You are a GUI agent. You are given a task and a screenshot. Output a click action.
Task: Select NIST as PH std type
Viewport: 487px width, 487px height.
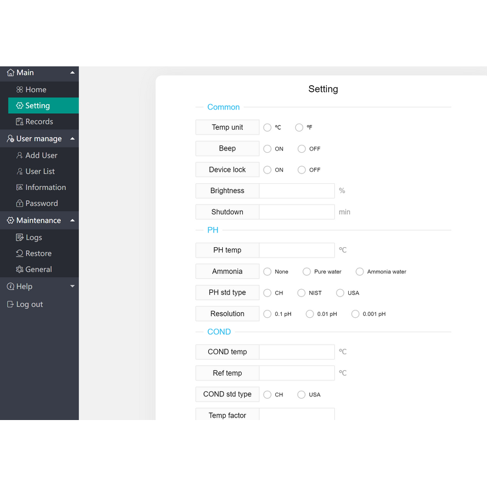point(301,293)
